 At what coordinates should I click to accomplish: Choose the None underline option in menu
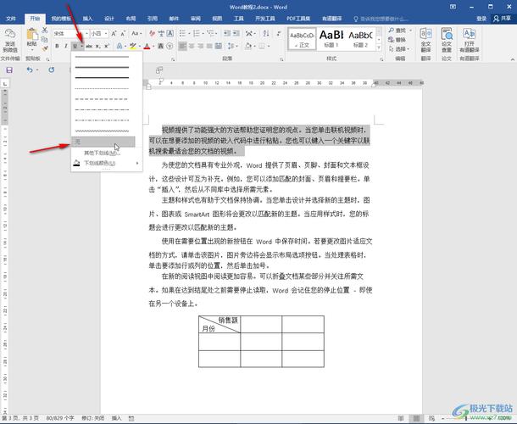coord(103,142)
